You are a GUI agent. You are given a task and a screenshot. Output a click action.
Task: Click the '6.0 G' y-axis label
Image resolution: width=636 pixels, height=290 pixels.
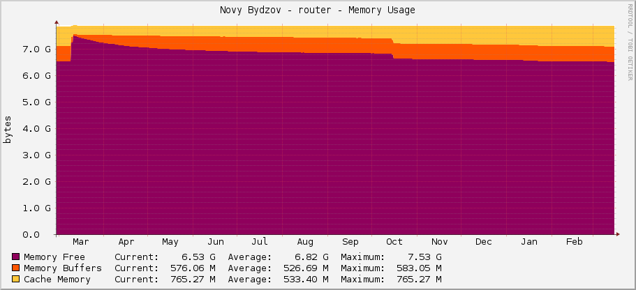(37, 75)
